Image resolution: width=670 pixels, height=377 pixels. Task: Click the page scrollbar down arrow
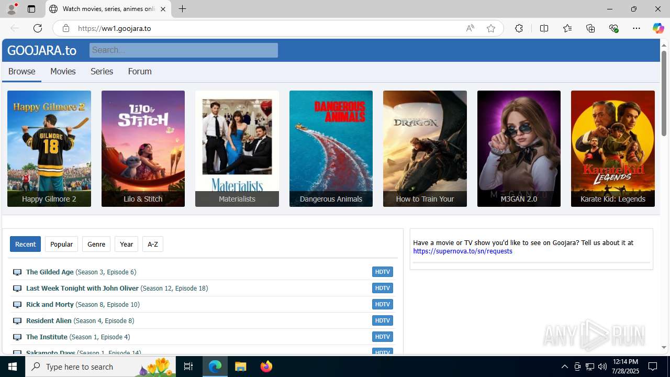click(x=664, y=348)
